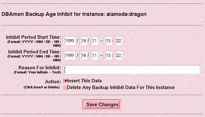The height and width of the screenshot is (117, 205).
Task: Click the Click Insert or Delete hint text
Action: (42, 87)
